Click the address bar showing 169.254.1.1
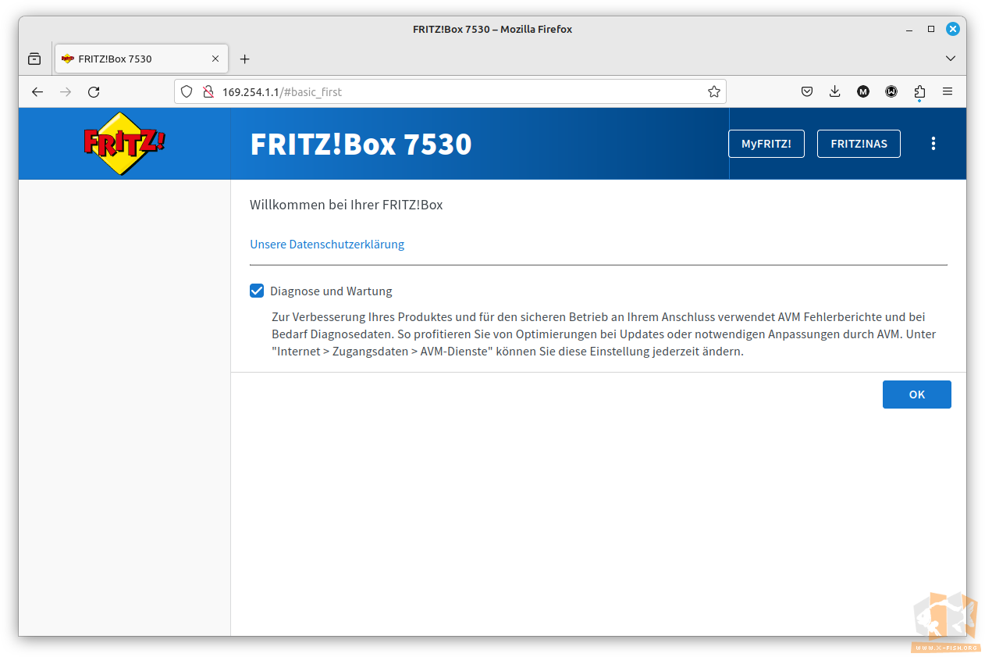 point(449,91)
